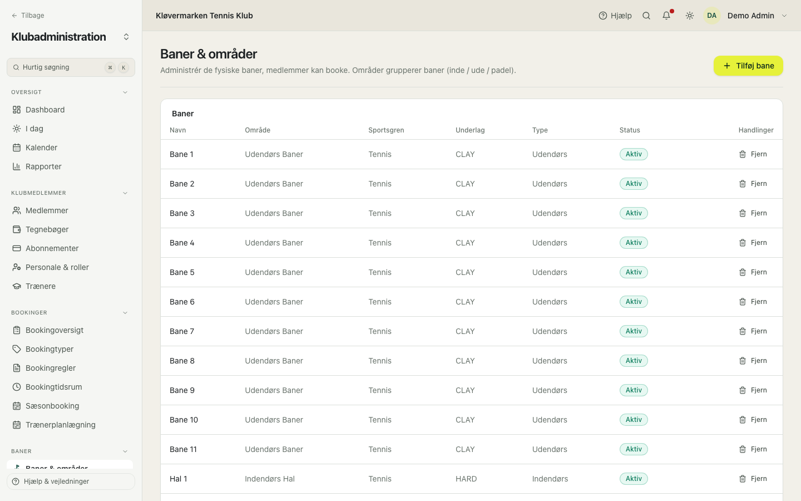
Task: Click Aktiv badge for Bane 9
Action: (634, 390)
